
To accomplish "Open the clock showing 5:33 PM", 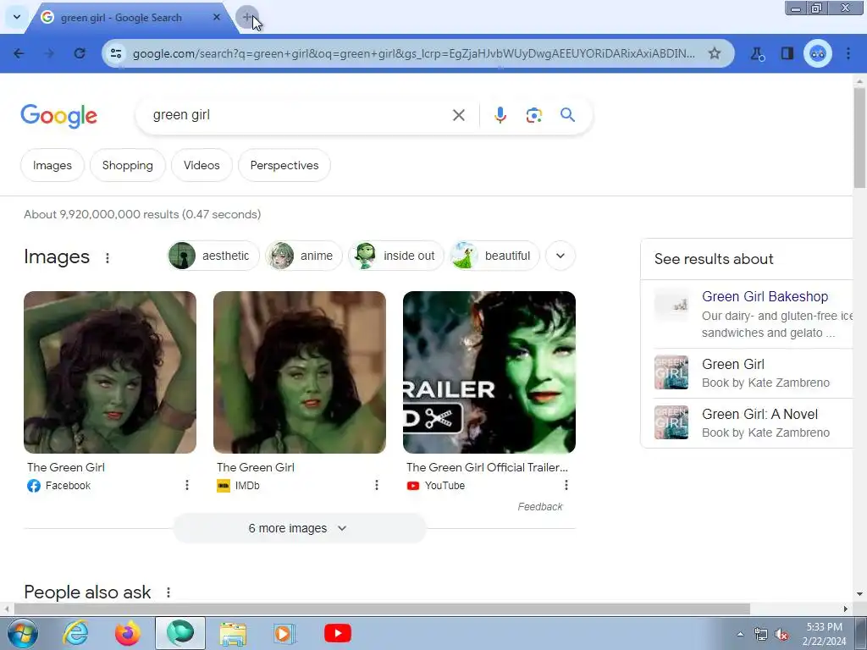I will [x=824, y=634].
